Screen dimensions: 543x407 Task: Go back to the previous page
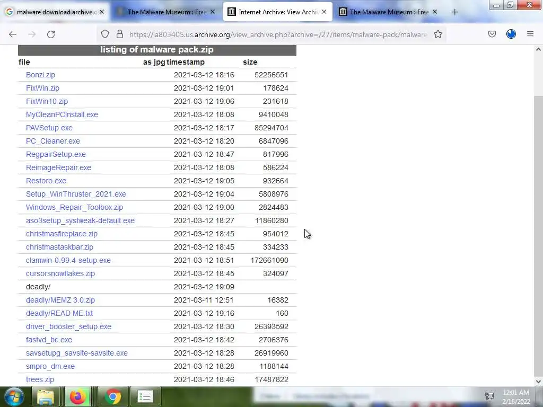click(13, 34)
